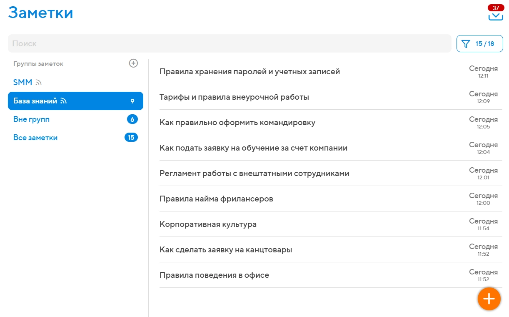509x317 pixels.
Task: Open the filter button showing 15 / 18
Action: [479, 43]
